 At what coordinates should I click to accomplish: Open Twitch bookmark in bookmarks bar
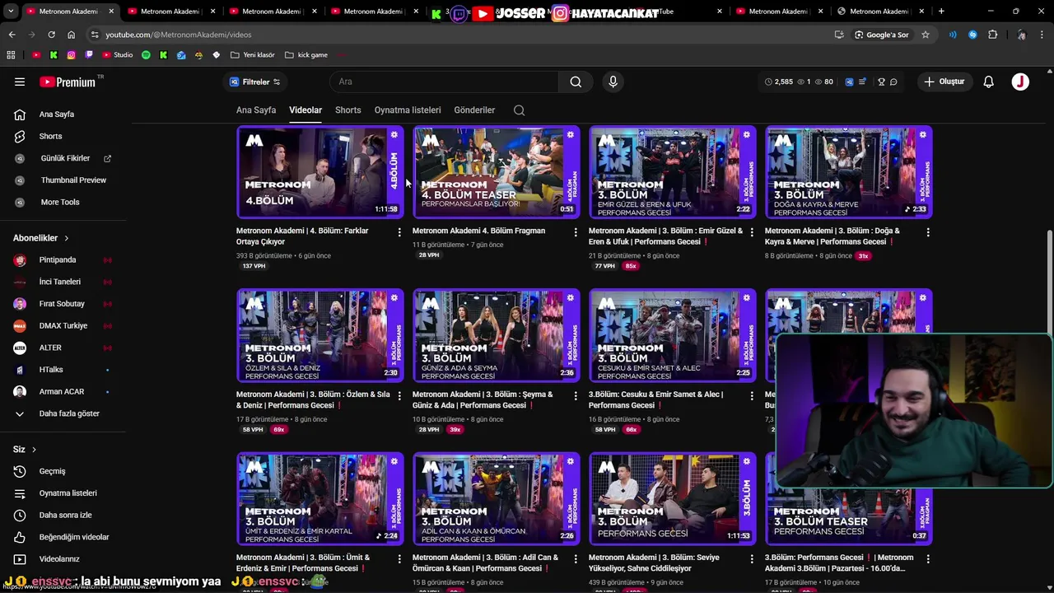coord(89,55)
